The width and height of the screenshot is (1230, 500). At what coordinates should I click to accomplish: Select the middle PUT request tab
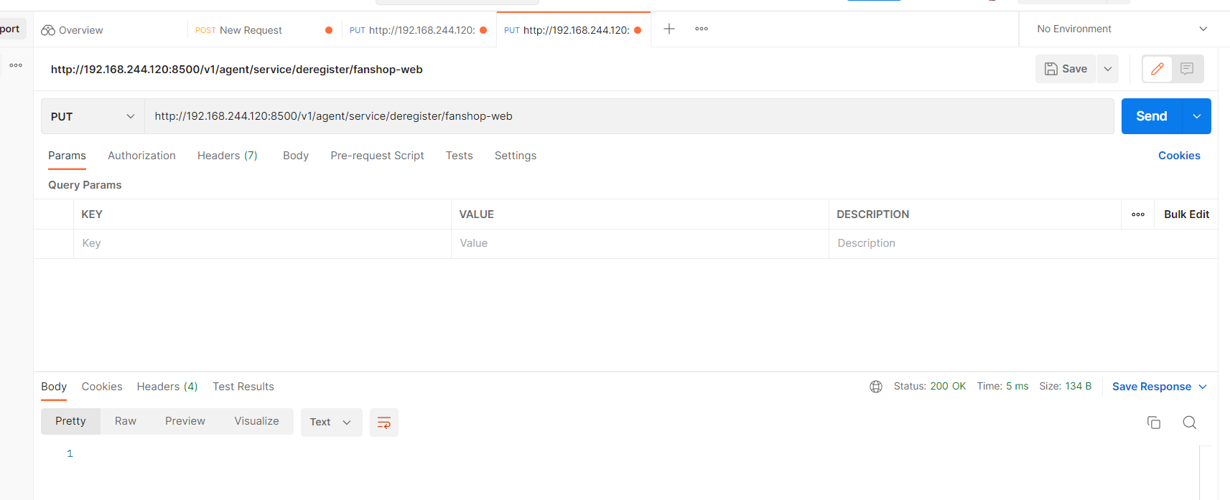(419, 30)
